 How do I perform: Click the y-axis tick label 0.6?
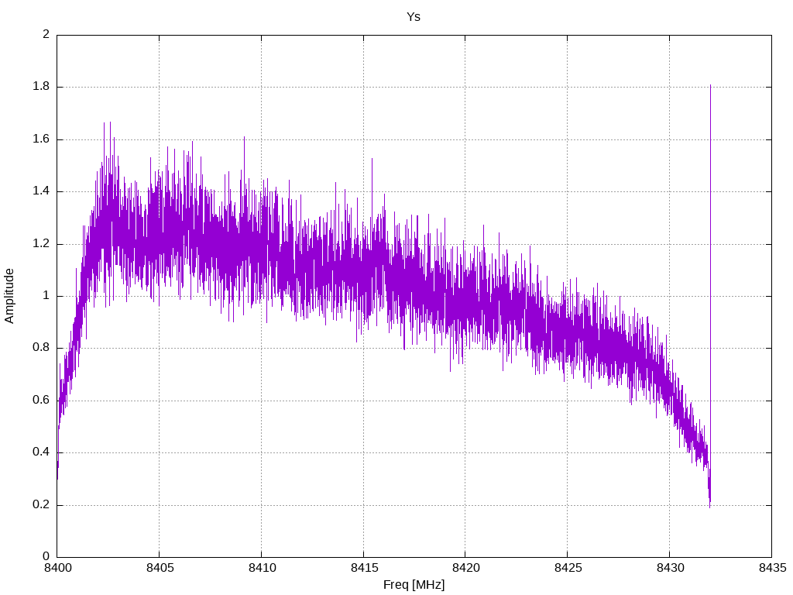pyautogui.click(x=41, y=401)
